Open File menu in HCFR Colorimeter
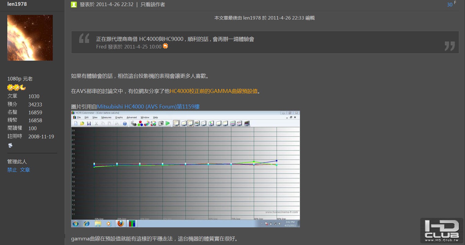Image resolution: width=465 pixels, height=245 pixels. (x=79, y=117)
